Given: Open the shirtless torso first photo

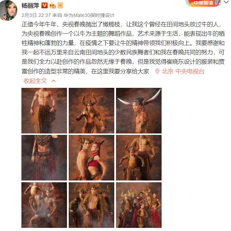Looking at the screenshot, I should (44, 111).
